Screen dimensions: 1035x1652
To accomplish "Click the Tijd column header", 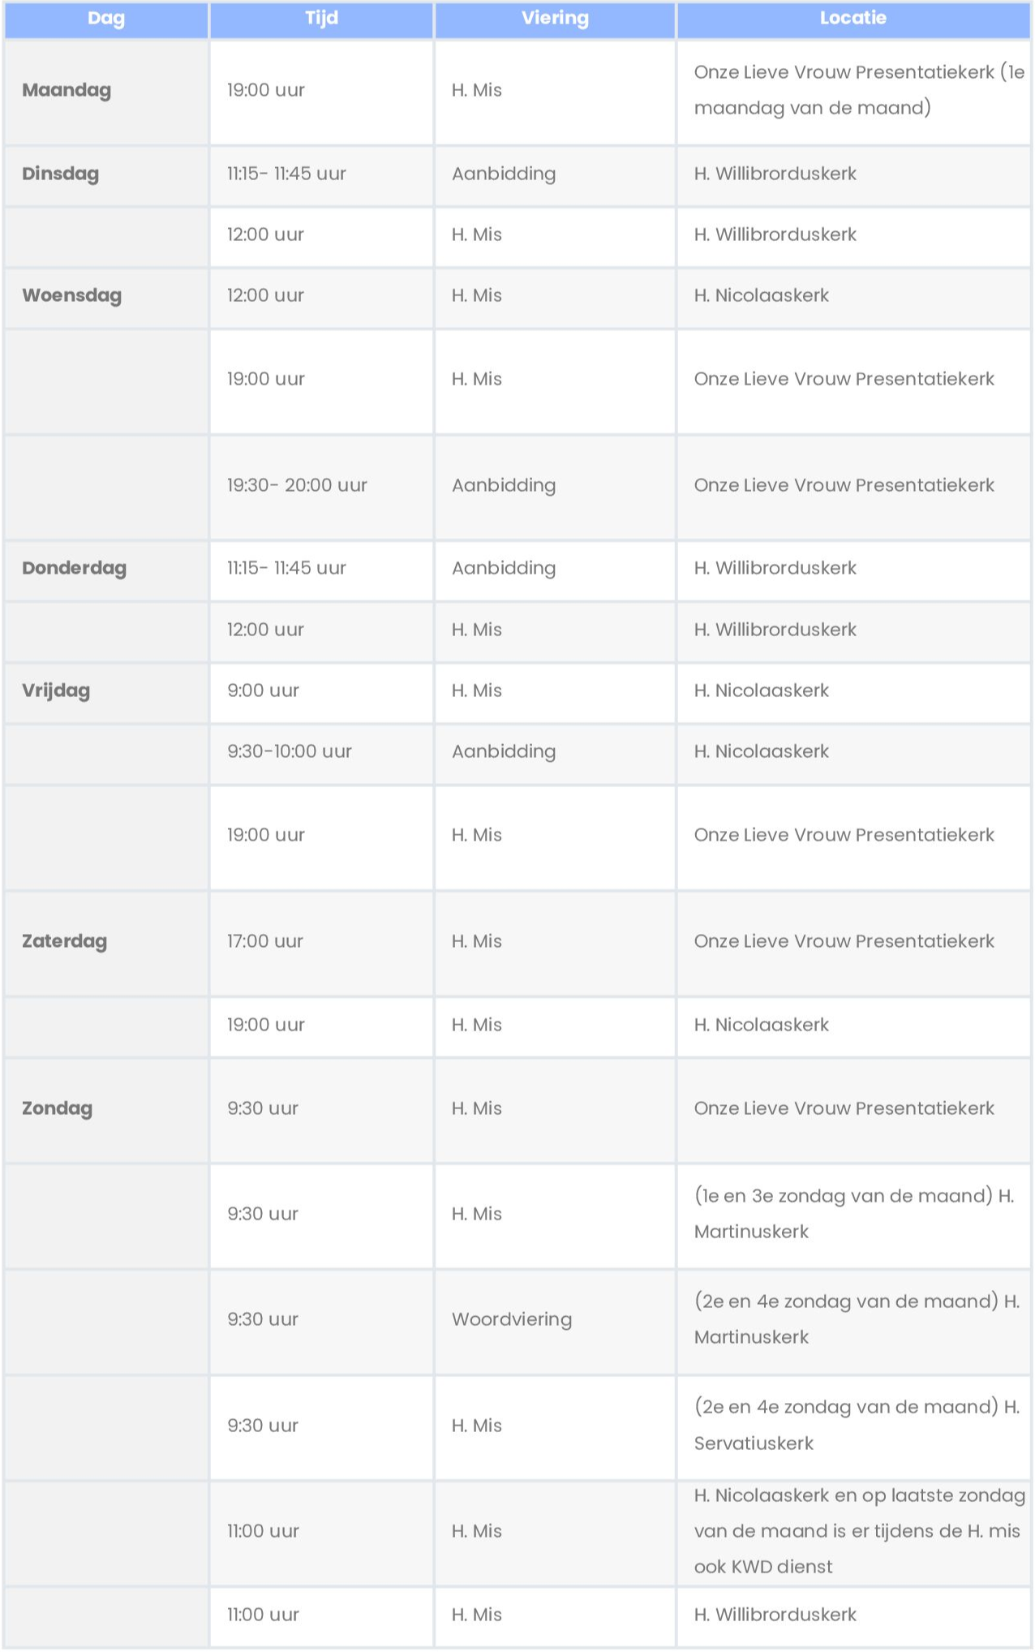I will (321, 19).
